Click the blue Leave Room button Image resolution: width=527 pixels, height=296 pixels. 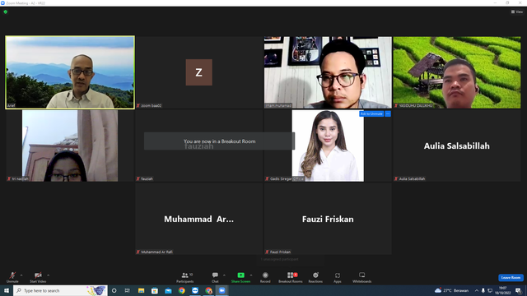point(511,278)
